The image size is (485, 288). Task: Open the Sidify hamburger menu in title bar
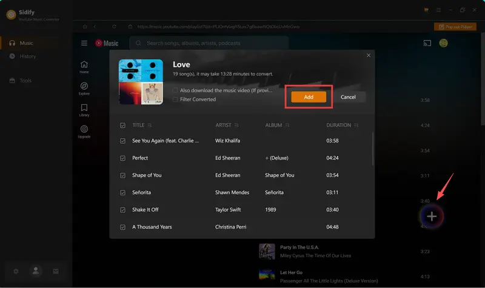click(438, 10)
